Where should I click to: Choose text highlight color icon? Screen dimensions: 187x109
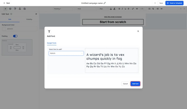[114, 9]
